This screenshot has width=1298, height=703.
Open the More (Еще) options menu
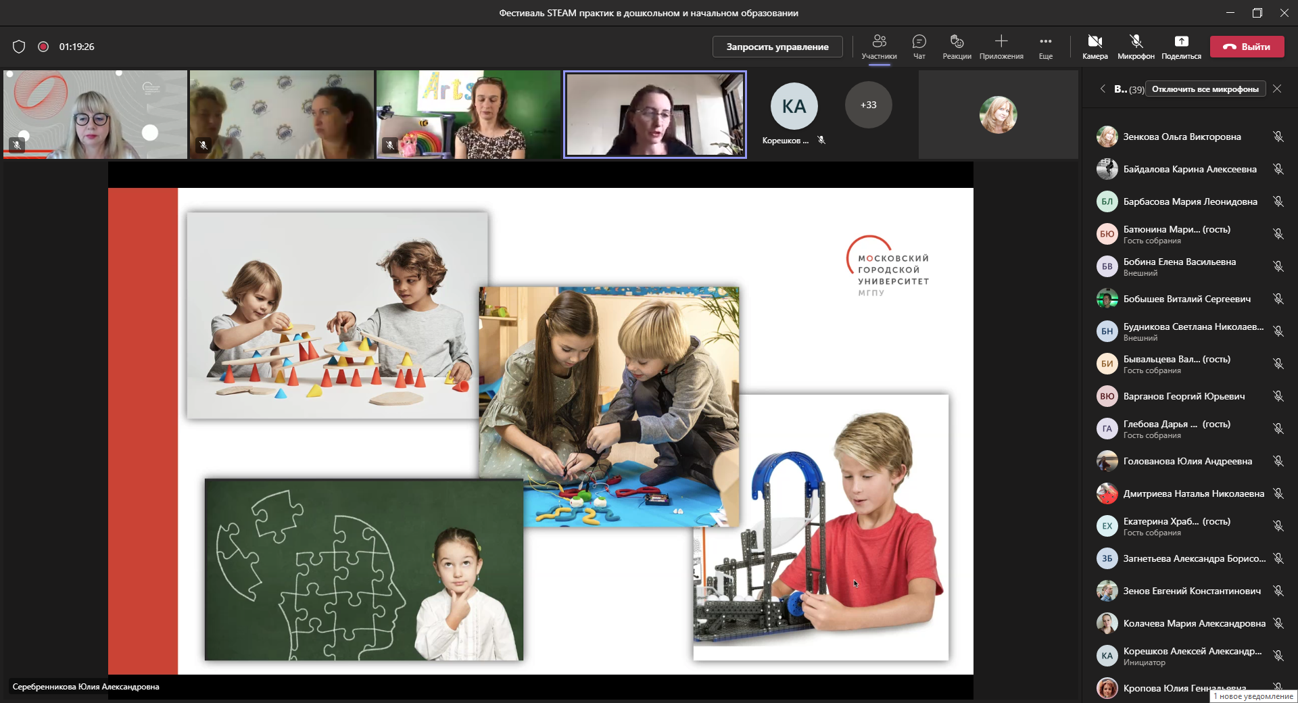(1045, 46)
